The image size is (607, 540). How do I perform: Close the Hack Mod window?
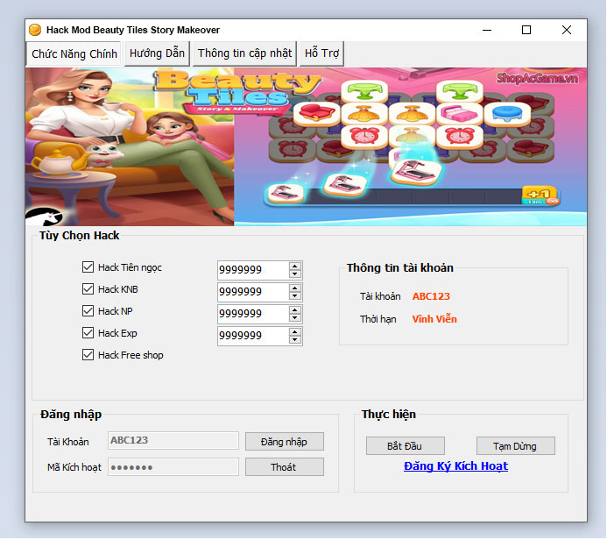click(x=567, y=30)
